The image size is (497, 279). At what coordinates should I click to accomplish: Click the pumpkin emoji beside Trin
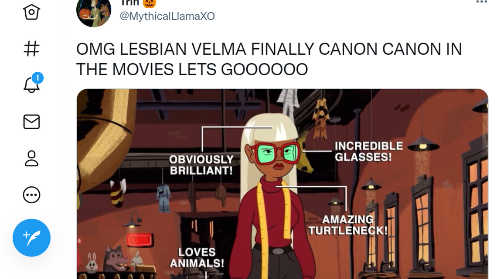coord(149,3)
